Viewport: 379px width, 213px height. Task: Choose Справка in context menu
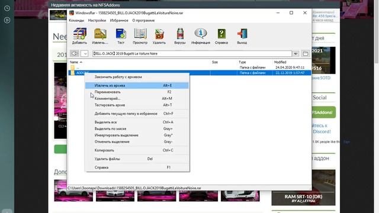pos(137,167)
